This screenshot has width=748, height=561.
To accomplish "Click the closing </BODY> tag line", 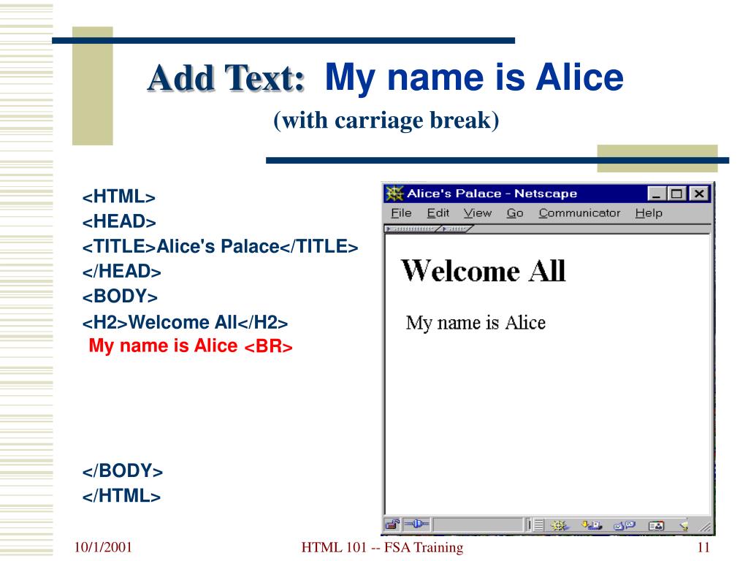I will click(x=123, y=471).
